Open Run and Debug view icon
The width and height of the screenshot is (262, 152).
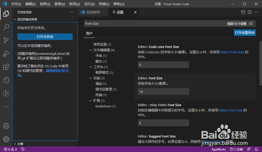point(6,54)
